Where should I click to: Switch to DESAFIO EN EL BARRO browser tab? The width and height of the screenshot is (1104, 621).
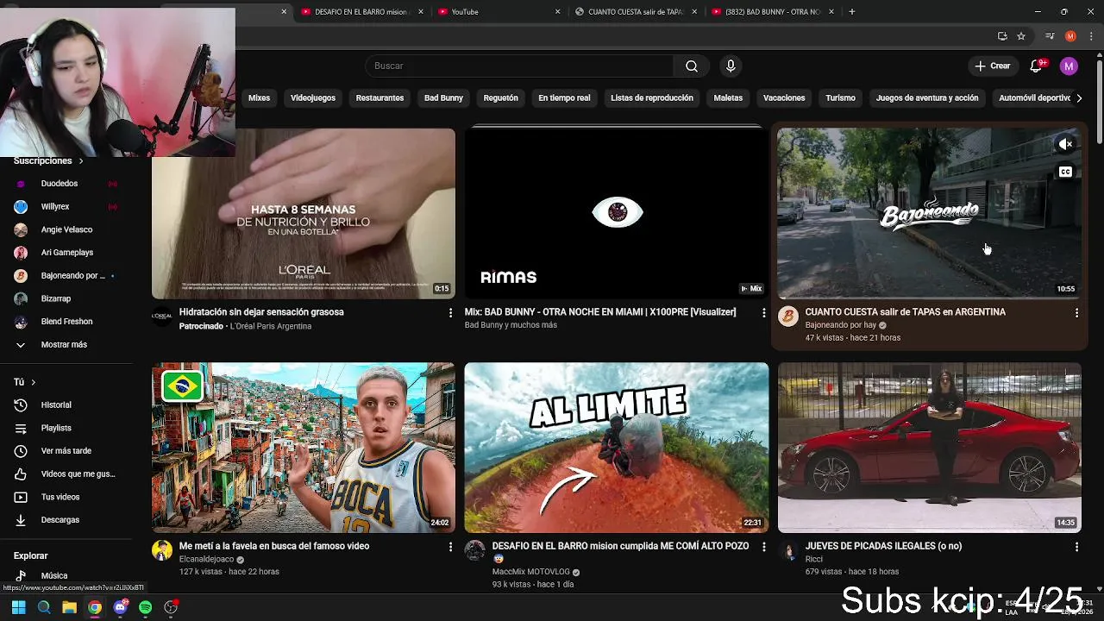point(362,12)
